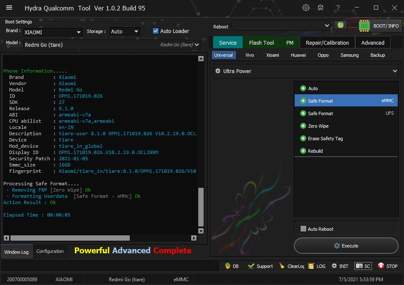The image size is (404, 285).
Task: Switch to Configuration tab
Action: coord(50,251)
